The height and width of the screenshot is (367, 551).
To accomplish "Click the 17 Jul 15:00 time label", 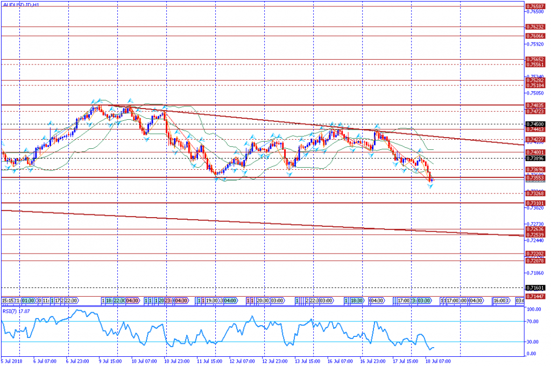I will point(406,361).
